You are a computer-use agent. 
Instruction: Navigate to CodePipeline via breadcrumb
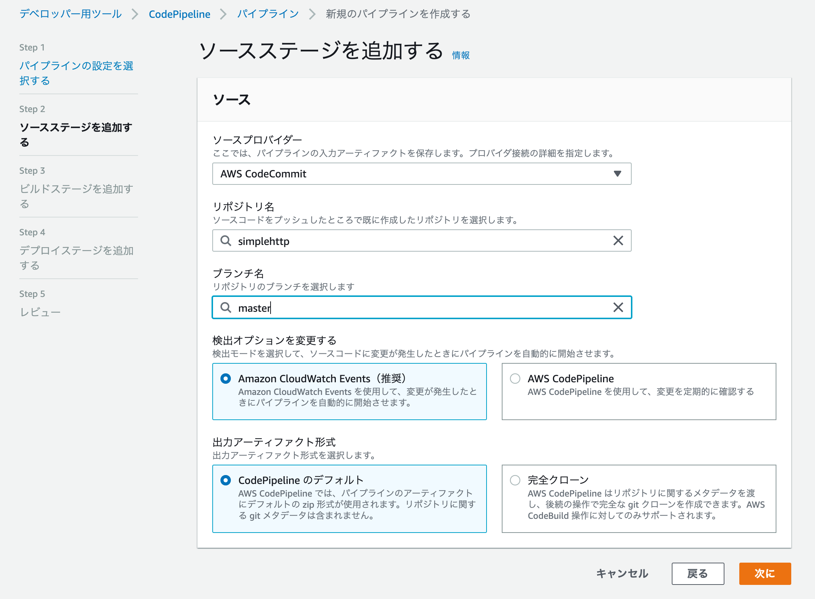pyautogui.click(x=179, y=14)
